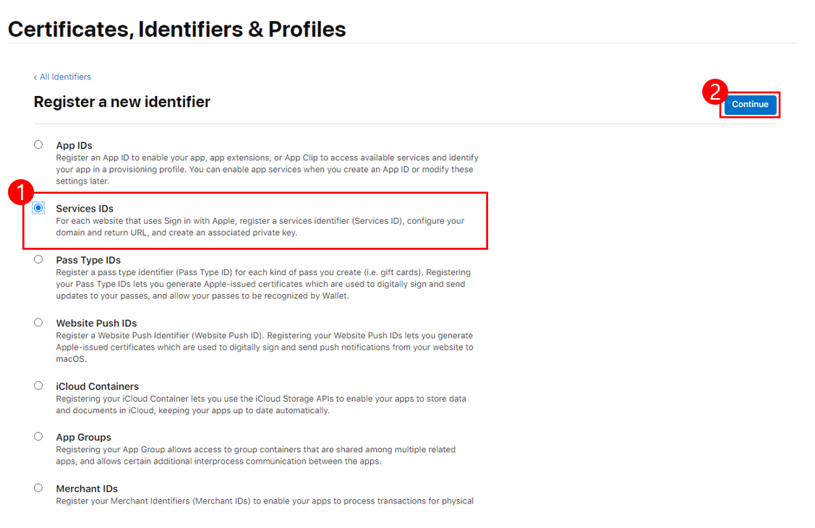This screenshot has width=815, height=528.
Task: Select the App Groups radio button
Action: 38,436
